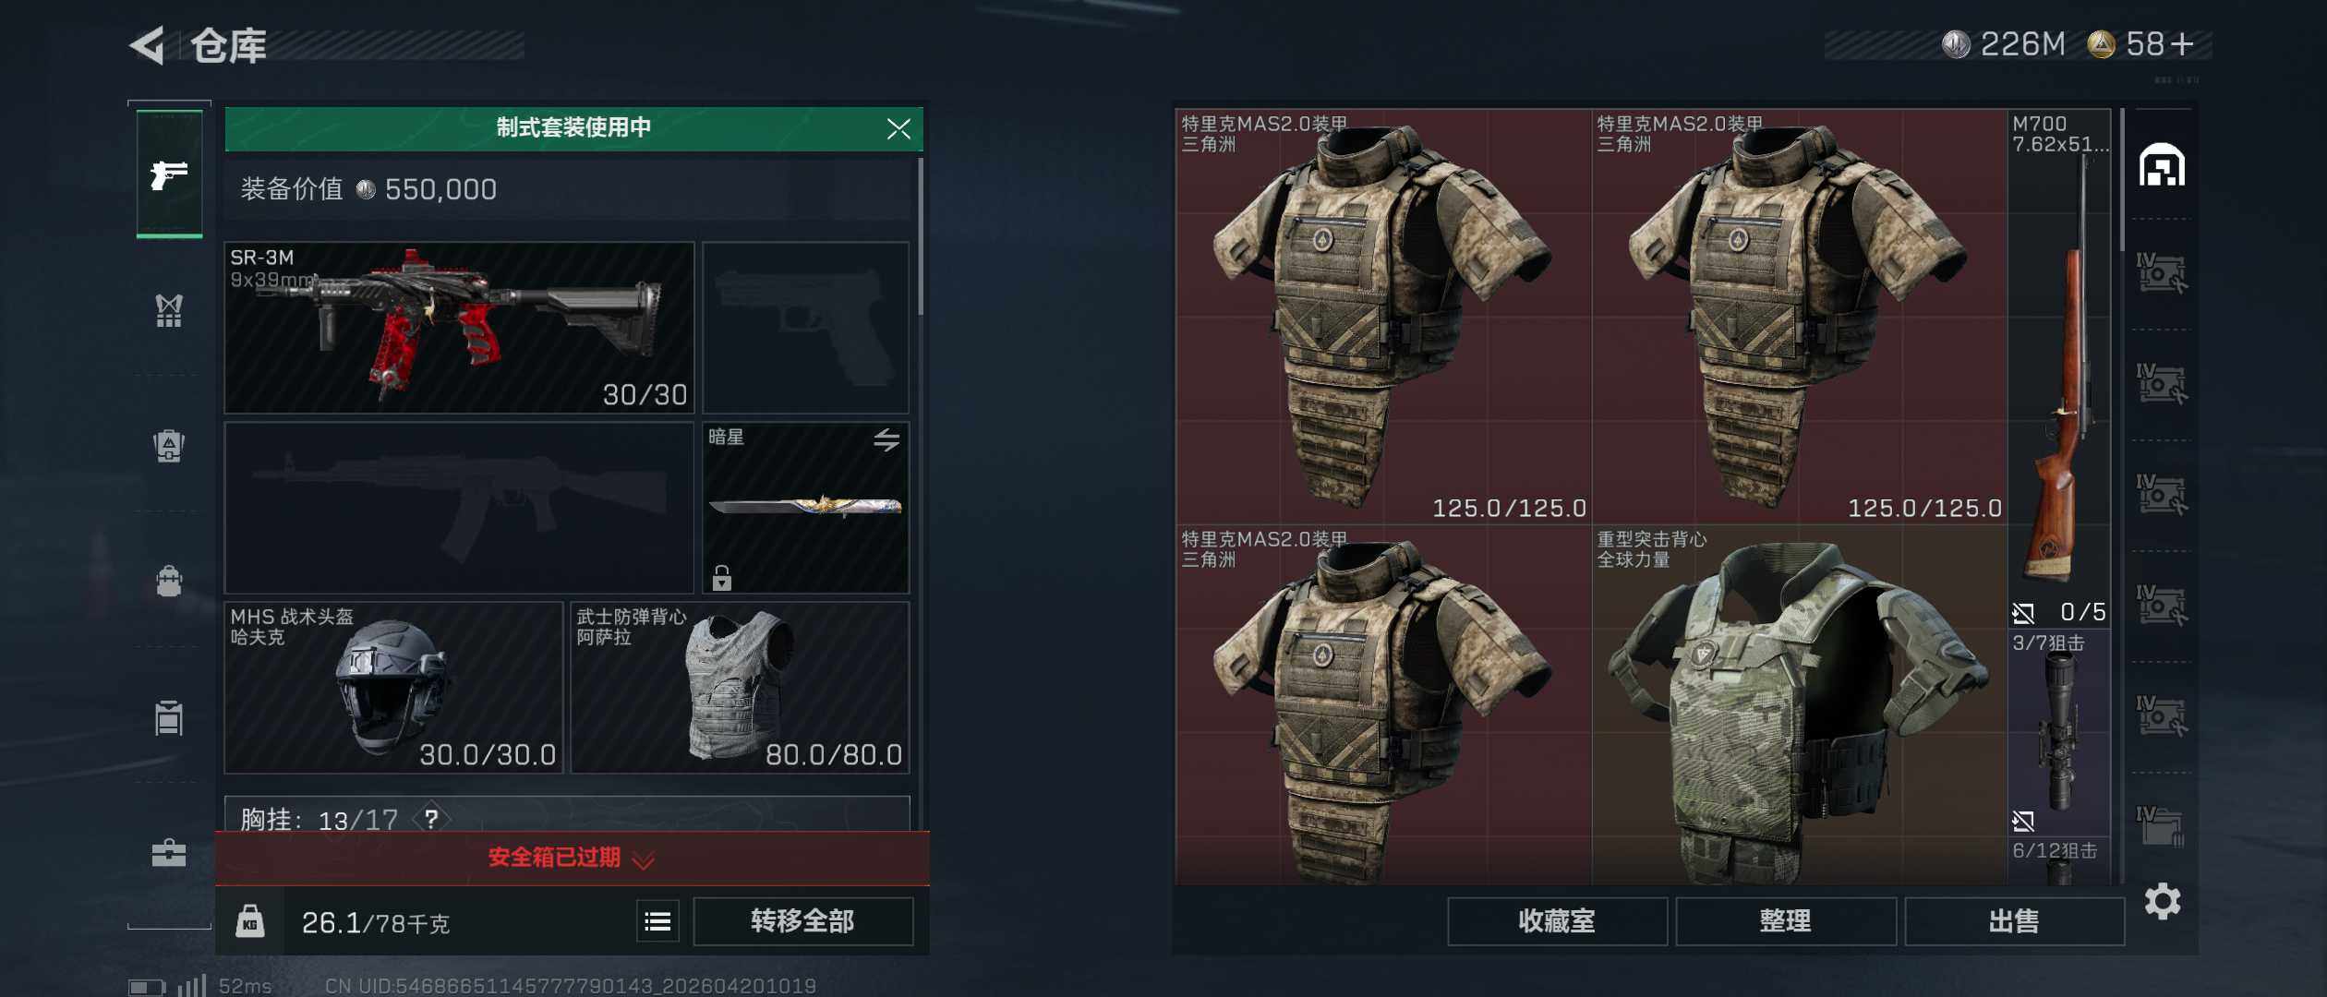Go back using the warehouse back arrow
The image size is (2327, 997).
[148, 44]
